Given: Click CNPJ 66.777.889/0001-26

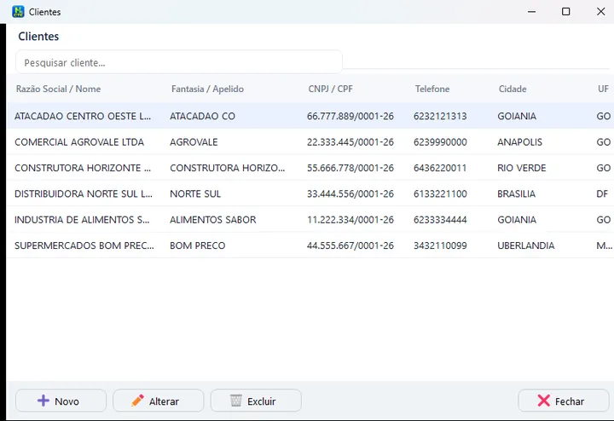Looking at the screenshot, I should click(350, 116).
